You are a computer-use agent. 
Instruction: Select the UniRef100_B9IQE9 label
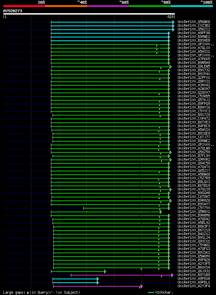click(194, 134)
